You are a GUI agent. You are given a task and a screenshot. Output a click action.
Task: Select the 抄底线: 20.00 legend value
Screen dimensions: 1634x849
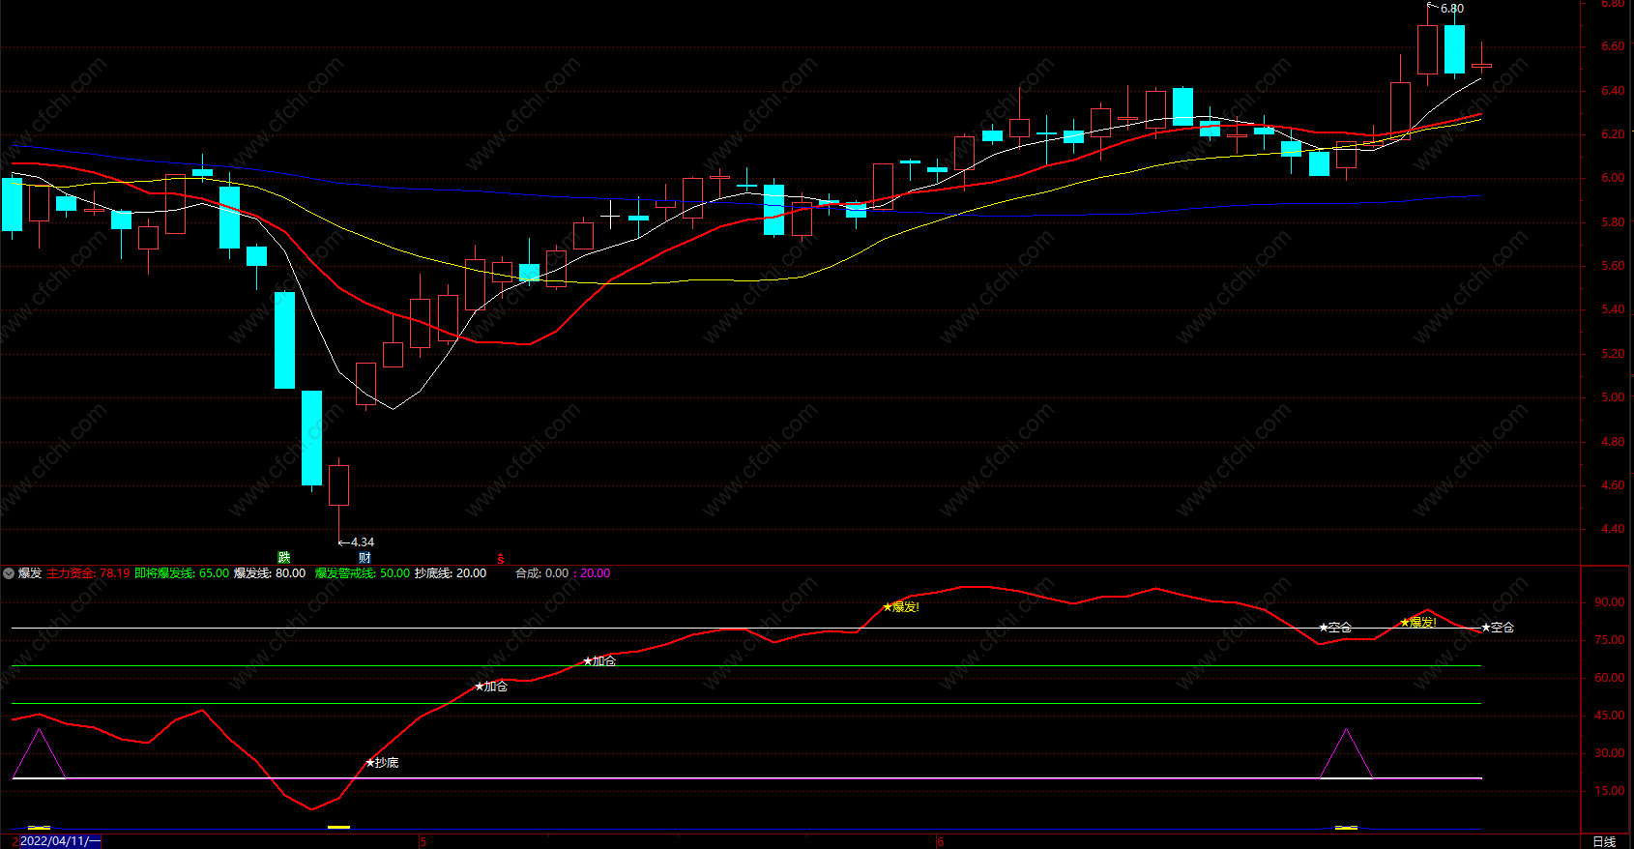(451, 573)
